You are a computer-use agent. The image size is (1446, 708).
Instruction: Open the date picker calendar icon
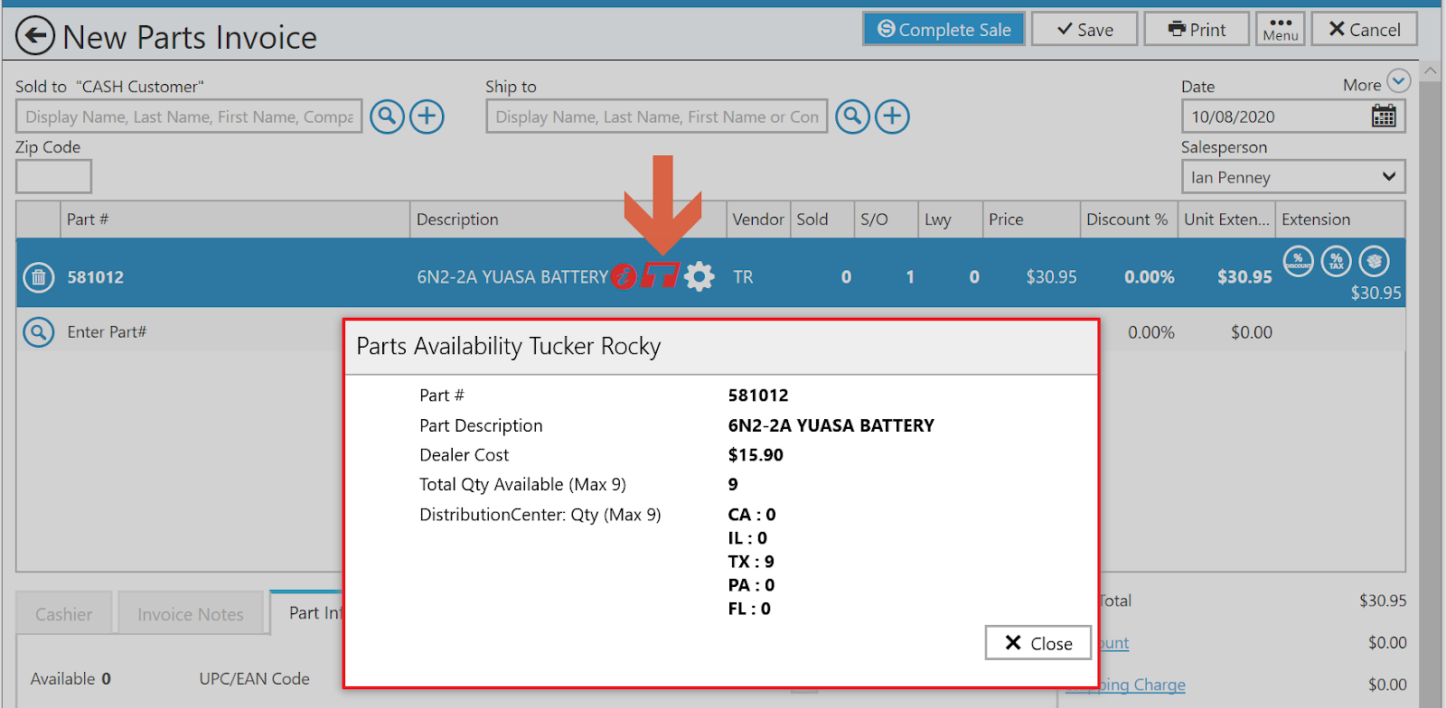tap(1384, 116)
